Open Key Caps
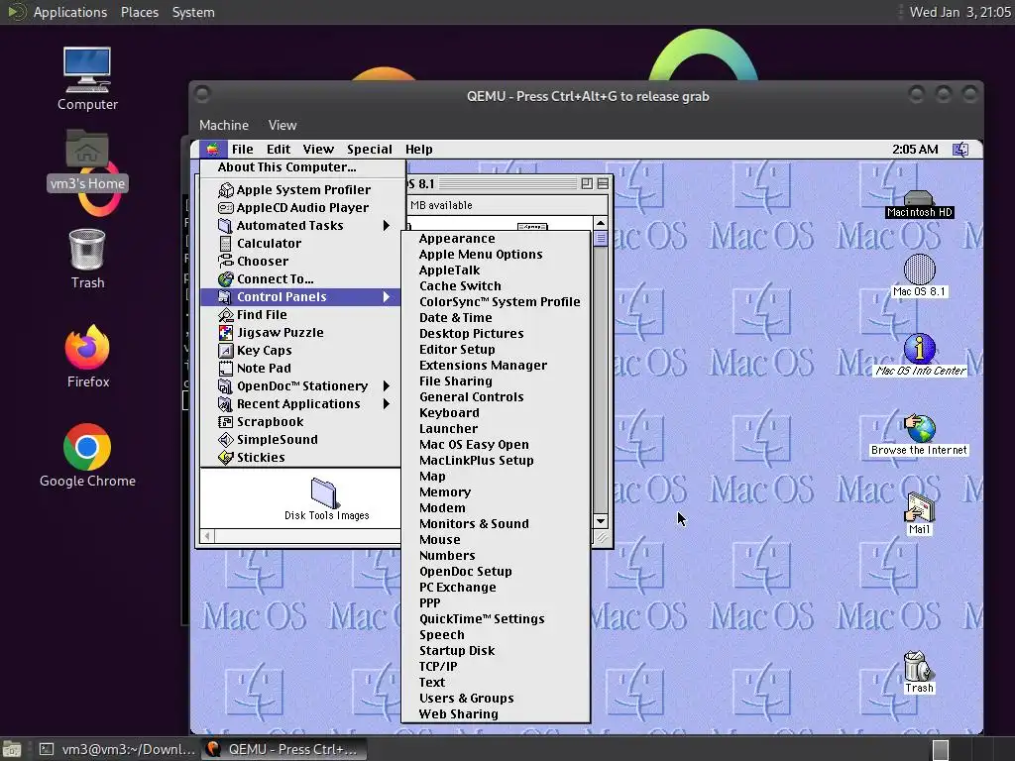Viewport: 1015px width, 761px height. tap(299, 350)
